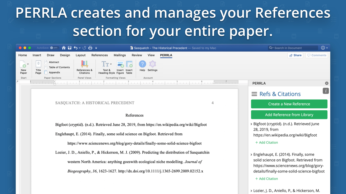The width and height of the screenshot is (346, 194).
Task: Close the PERRLA side panel
Action: pyautogui.click(x=326, y=83)
